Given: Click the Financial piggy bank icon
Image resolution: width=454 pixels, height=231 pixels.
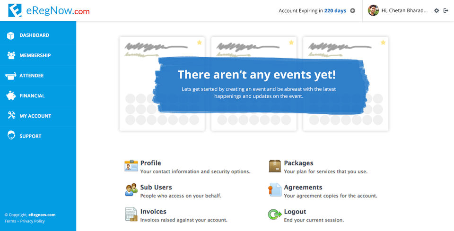Looking at the screenshot, I should click(x=11, y=96).
